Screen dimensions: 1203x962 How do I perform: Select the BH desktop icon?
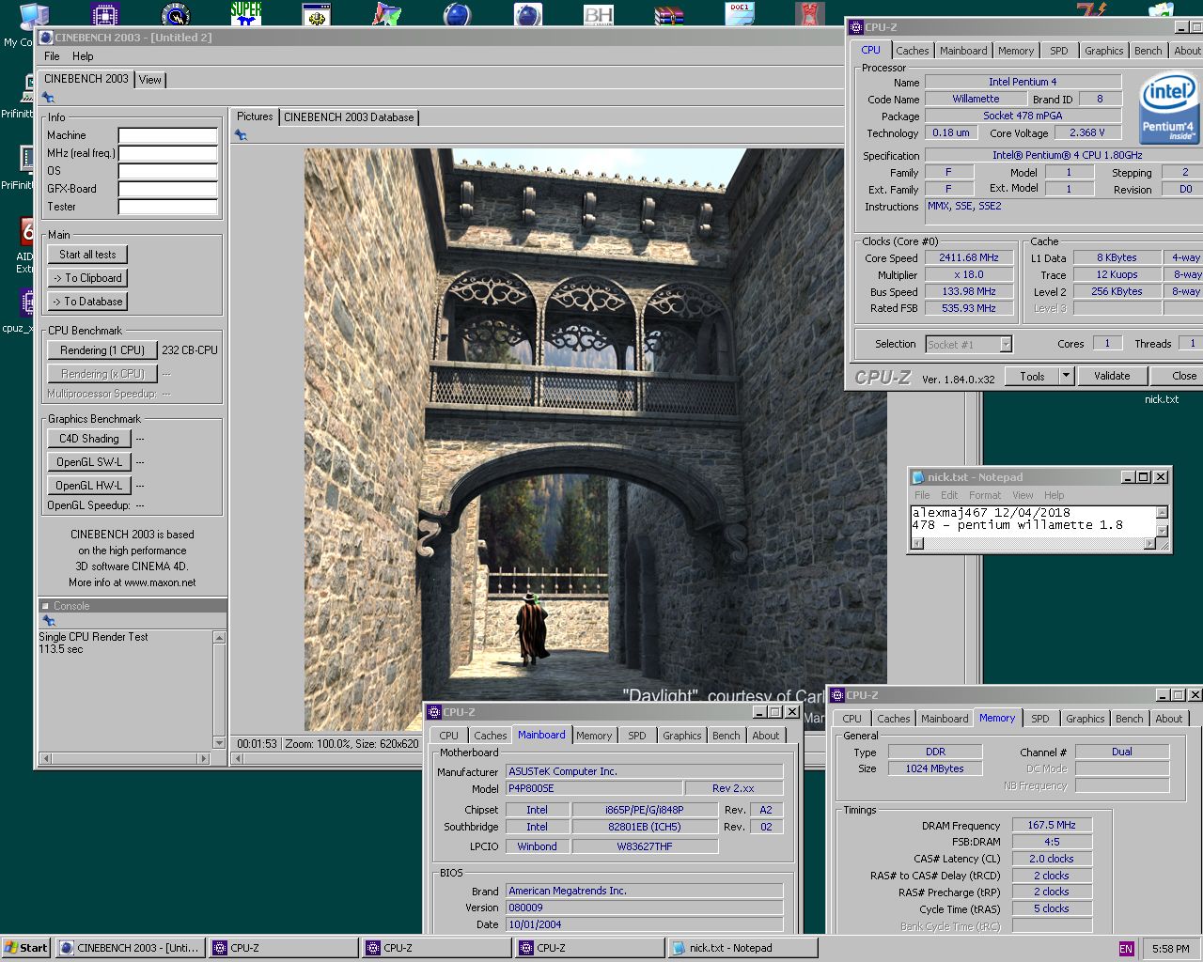point(599,14)
